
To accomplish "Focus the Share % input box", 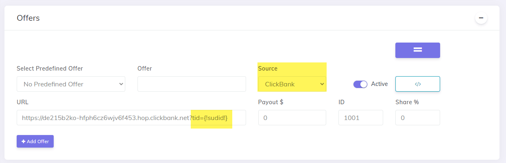I will (418, 118).
